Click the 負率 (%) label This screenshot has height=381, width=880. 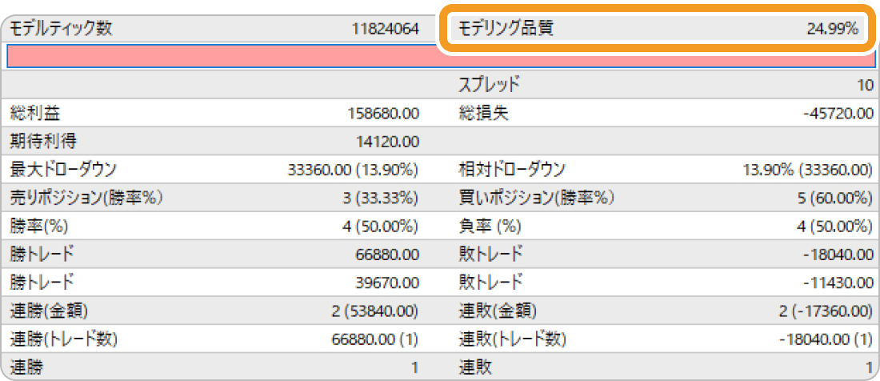pos(490,226)
